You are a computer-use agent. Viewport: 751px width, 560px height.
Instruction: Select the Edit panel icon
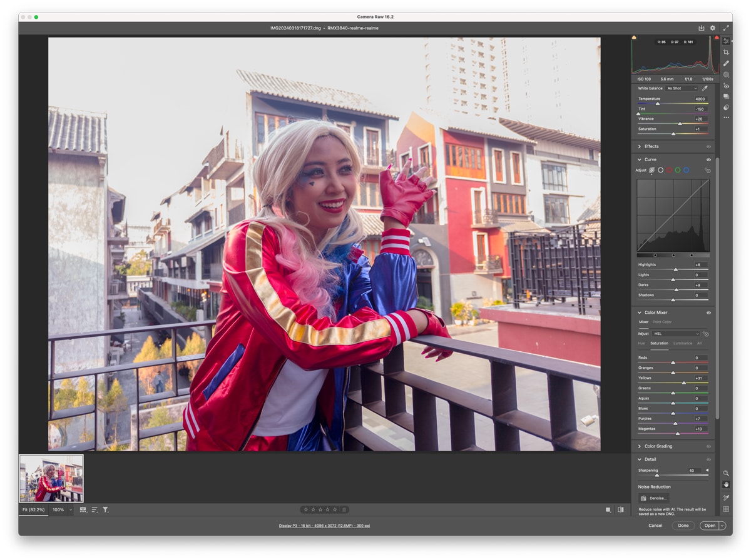[x=726, y=41]
